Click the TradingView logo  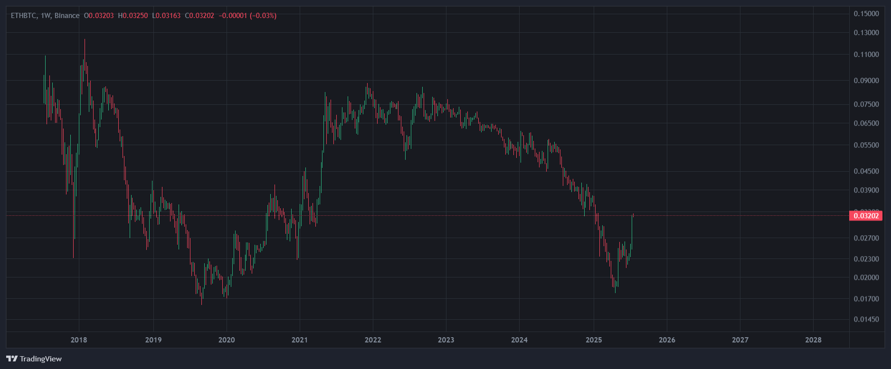tap(34, 359)
